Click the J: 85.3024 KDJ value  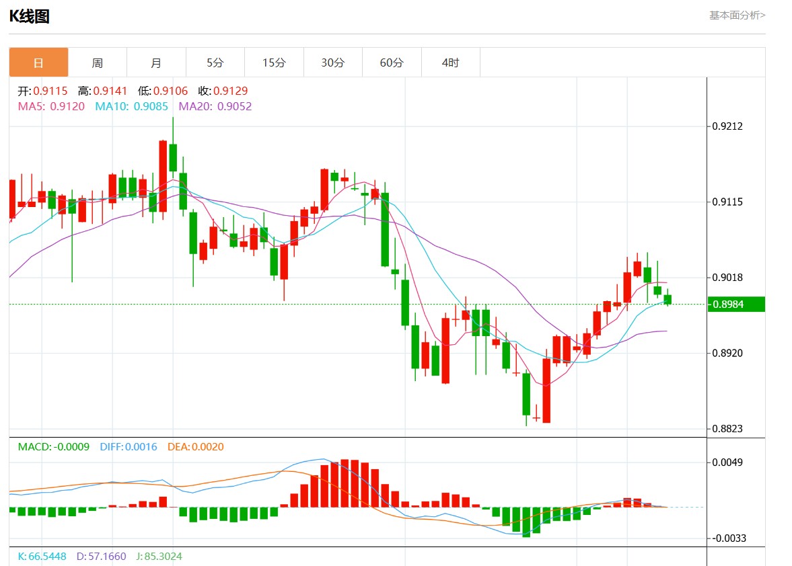159,557
